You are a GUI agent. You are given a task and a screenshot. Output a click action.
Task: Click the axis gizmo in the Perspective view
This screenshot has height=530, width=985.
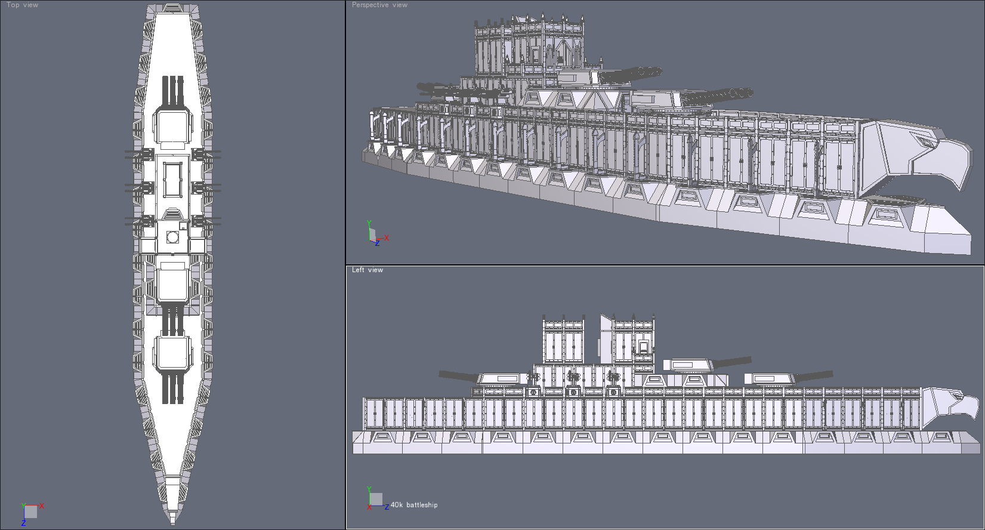[x=377, y=234]
